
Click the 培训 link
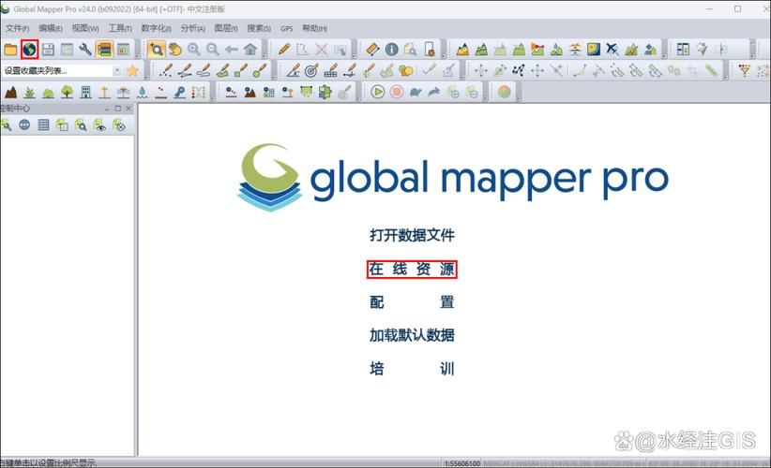[412, 368]
